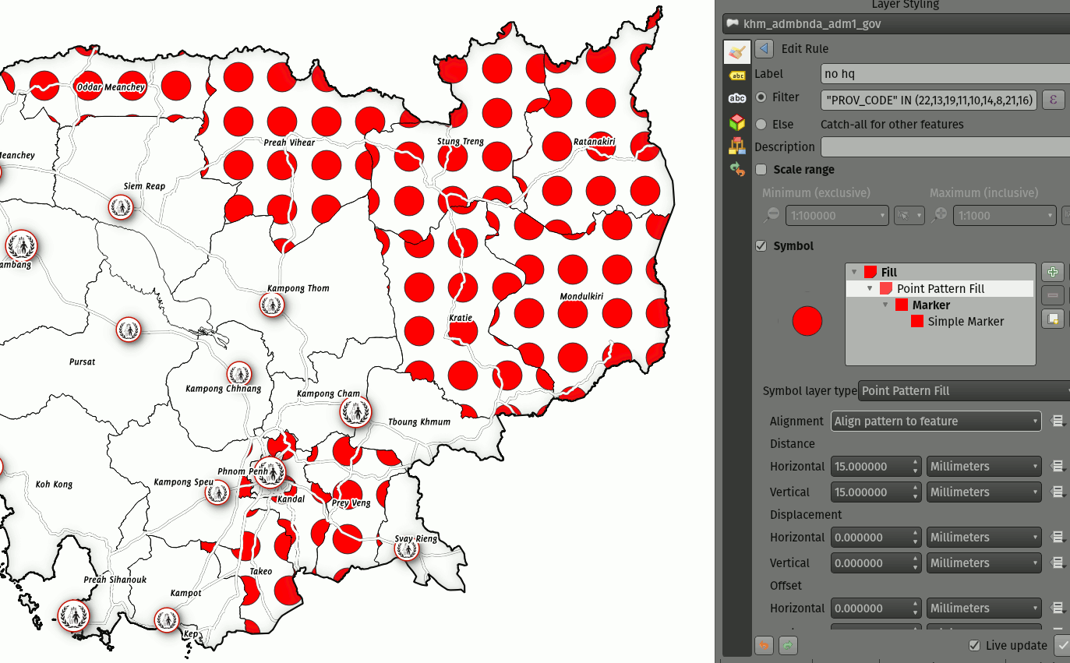This screenshot has height=663, width=1070.
Task: Open Distance Horizontal units Millimeters dropdown
Action: [x=984, y=466]
